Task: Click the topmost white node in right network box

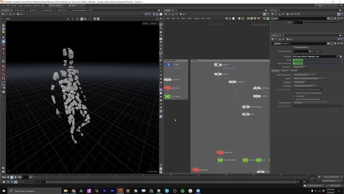Action: [x=218, y=65]
